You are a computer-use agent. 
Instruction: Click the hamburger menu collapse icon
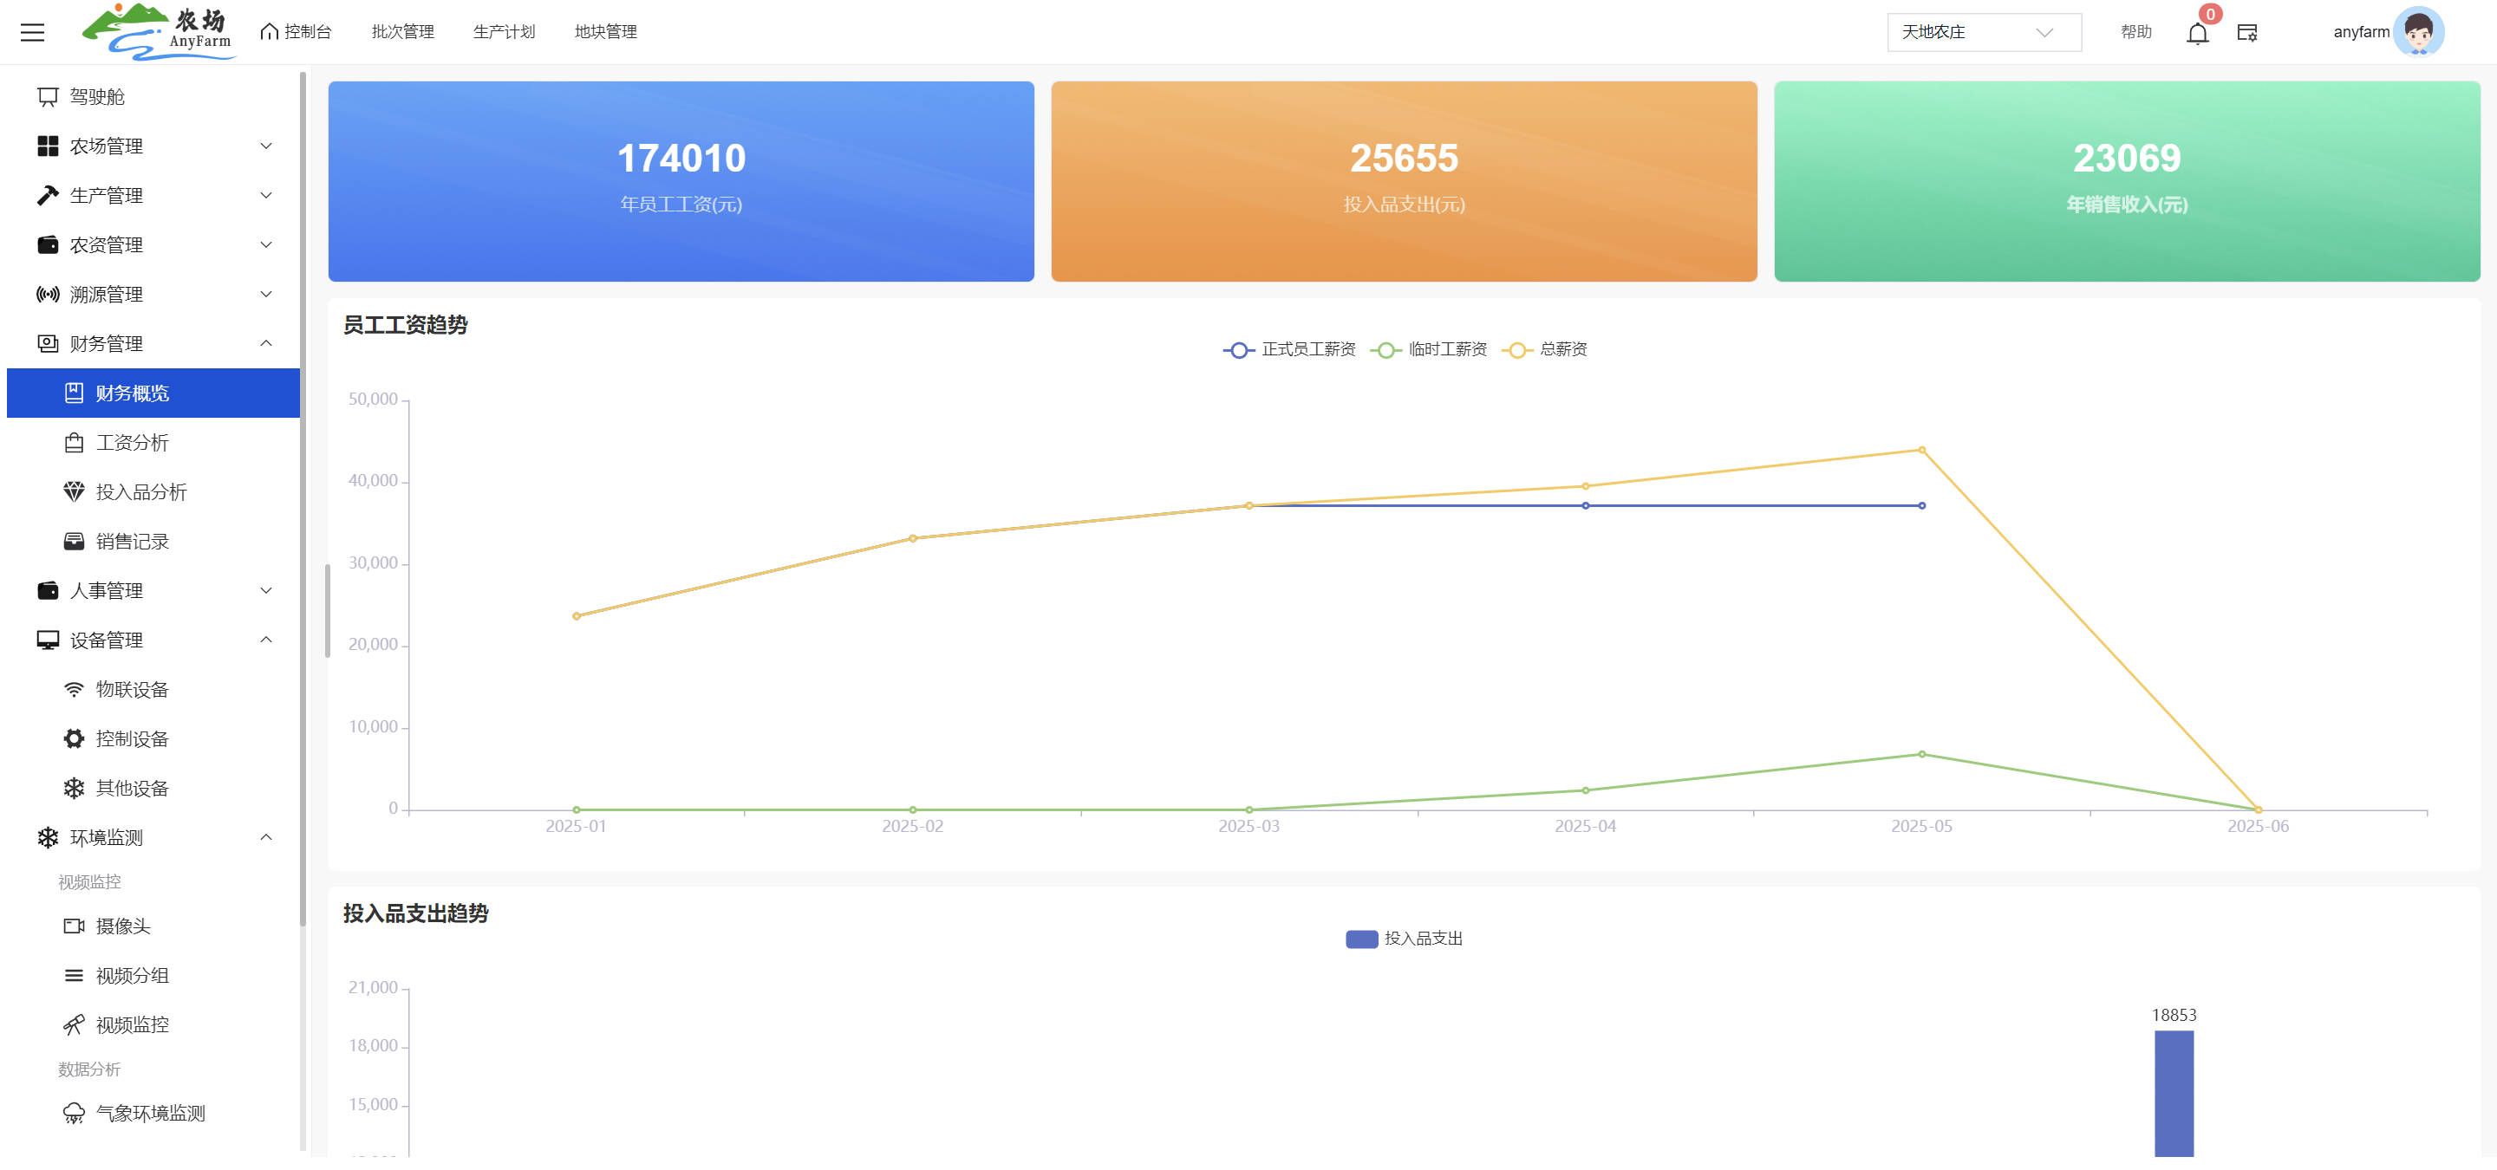point(33,32)
